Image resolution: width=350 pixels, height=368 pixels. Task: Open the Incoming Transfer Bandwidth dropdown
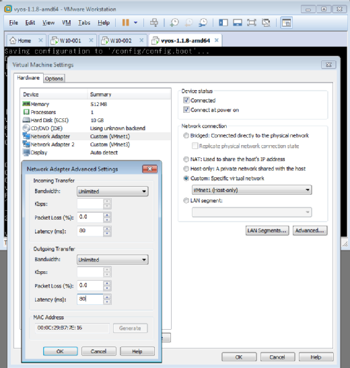(112, 191)
